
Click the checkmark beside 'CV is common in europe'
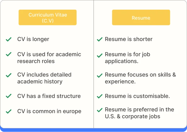coord(9,111)
